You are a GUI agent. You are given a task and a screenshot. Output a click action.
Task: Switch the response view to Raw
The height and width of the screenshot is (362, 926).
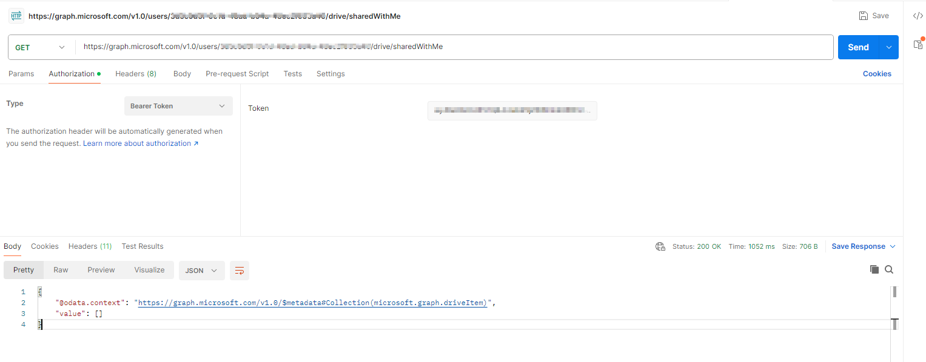61,269
